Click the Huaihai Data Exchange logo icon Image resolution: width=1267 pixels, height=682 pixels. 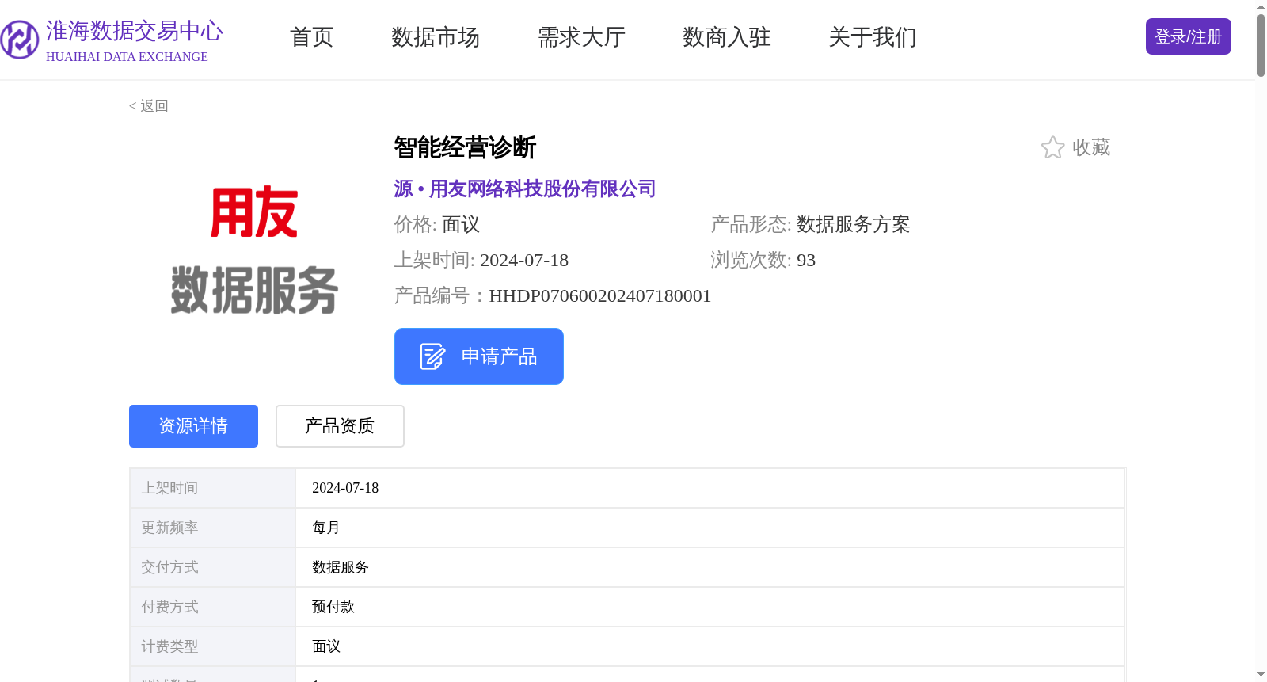pyautogui.click(x=20, y=40)
